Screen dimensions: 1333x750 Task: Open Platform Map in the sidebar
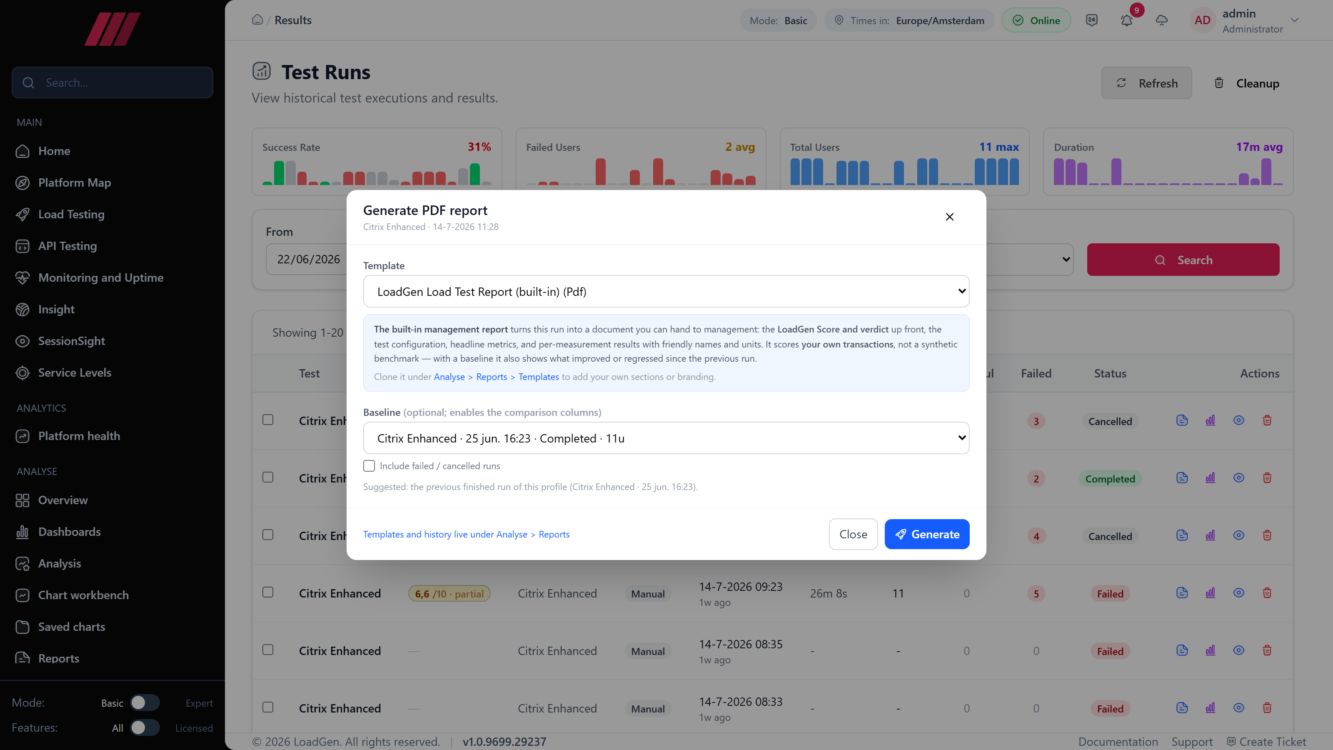112,183
